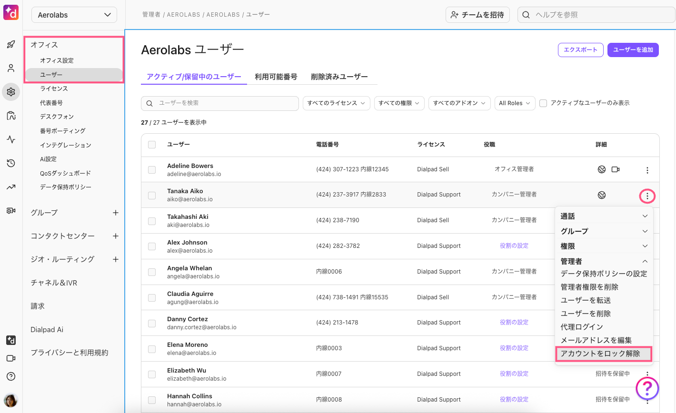Click the three-dot menu for Tanaka Aiko
The width and height of the screenshot is (676, 413).
(647, 196)
